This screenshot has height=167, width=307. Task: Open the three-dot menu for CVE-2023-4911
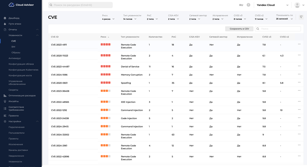tap(299, 44)
